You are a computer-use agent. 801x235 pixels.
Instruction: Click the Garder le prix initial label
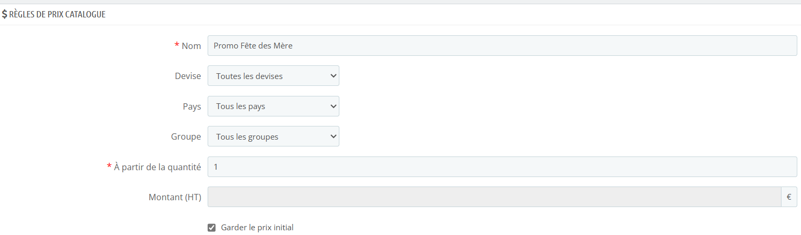[257, 228]
